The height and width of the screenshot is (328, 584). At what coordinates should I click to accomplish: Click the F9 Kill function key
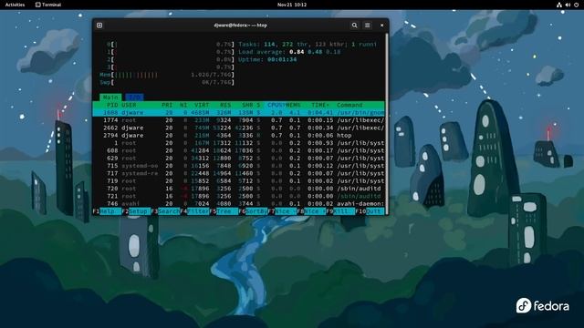340,211
